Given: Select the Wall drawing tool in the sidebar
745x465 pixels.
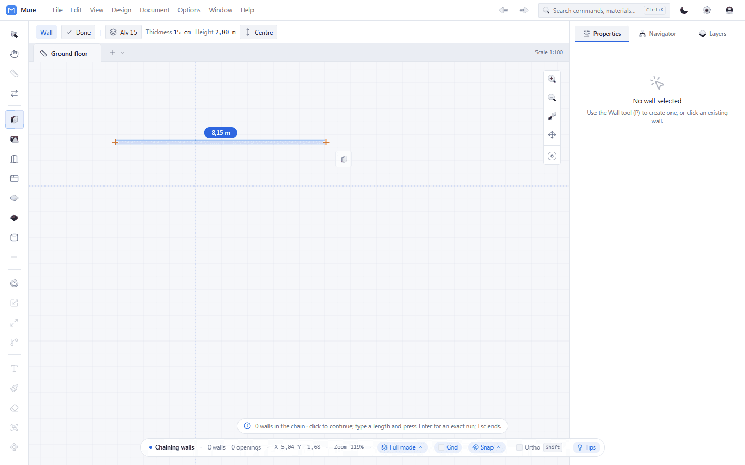Looking at the screenshot, I should pos(14,119).
